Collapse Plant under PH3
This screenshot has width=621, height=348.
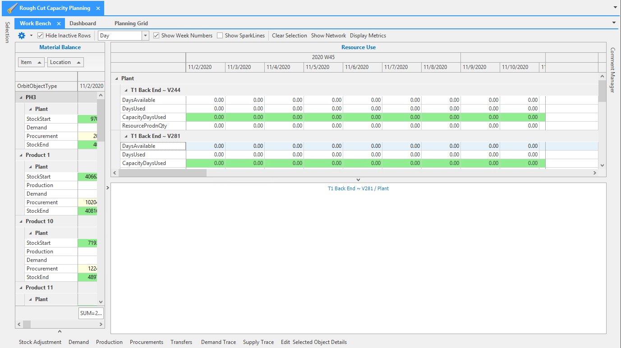[31, 109]
